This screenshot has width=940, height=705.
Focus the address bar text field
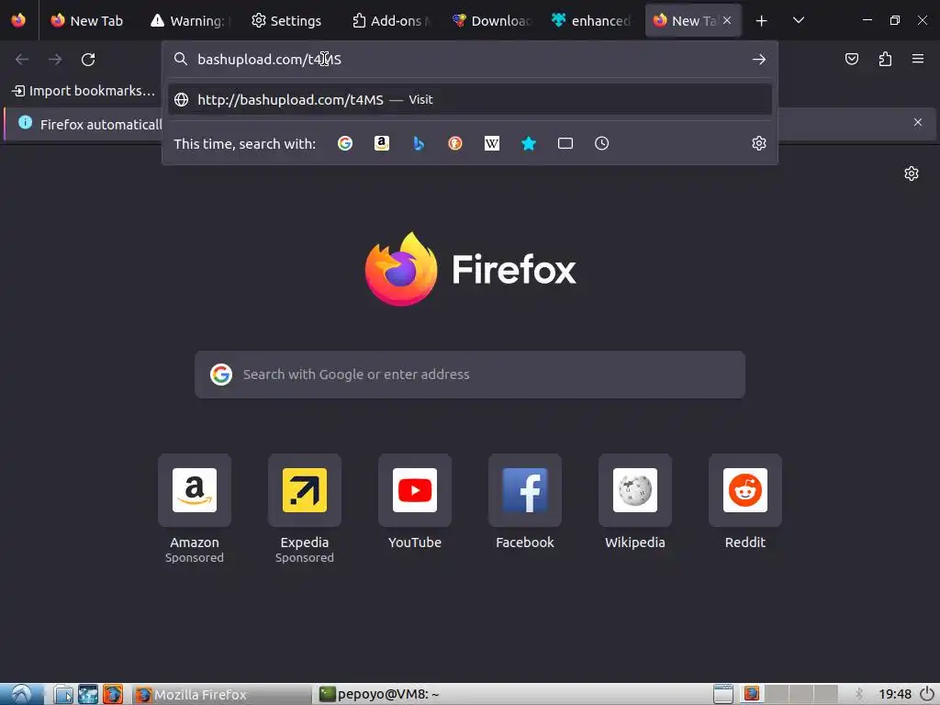(470, 60)
